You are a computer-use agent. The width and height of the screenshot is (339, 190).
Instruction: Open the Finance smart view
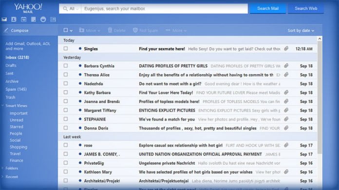[x=16, y=160]
